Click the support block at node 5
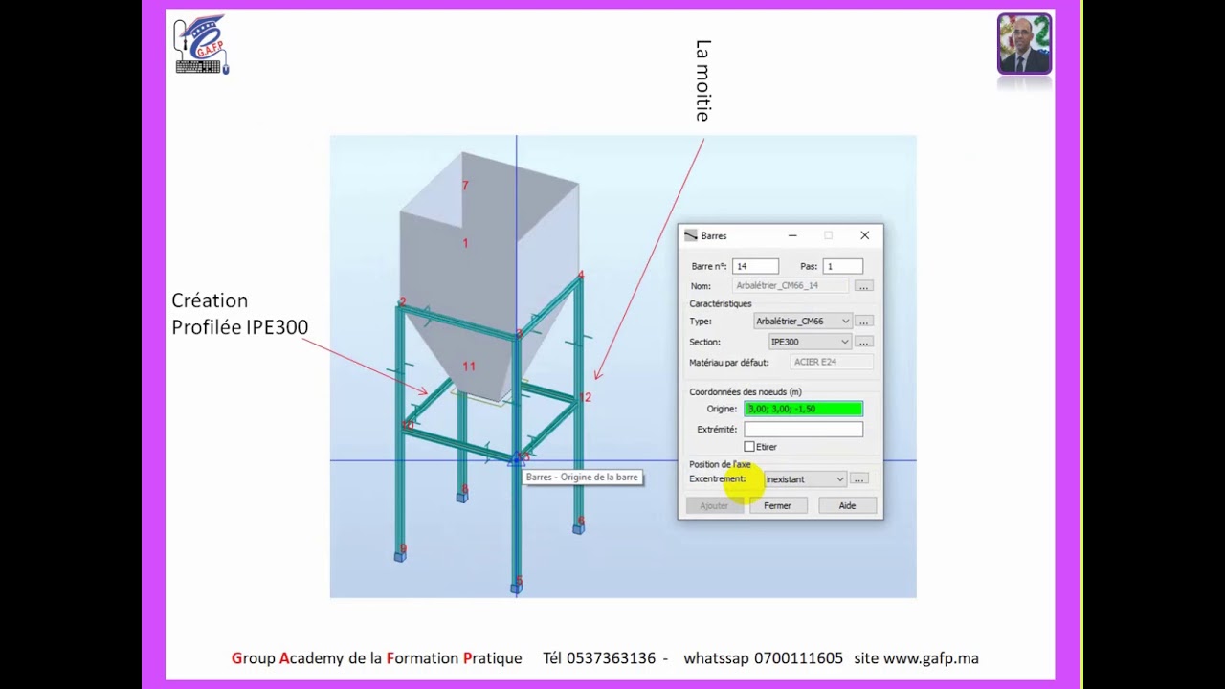Image resolution: width=1225 pixels, height=689 pixels. 516,589
